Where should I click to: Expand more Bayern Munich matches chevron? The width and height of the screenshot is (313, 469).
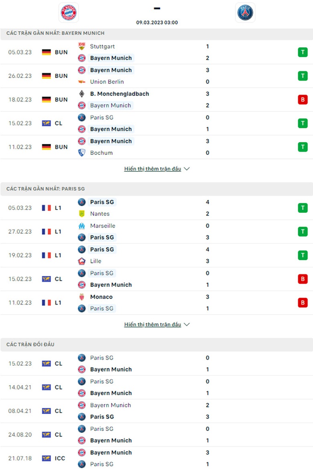coord(187,169)
